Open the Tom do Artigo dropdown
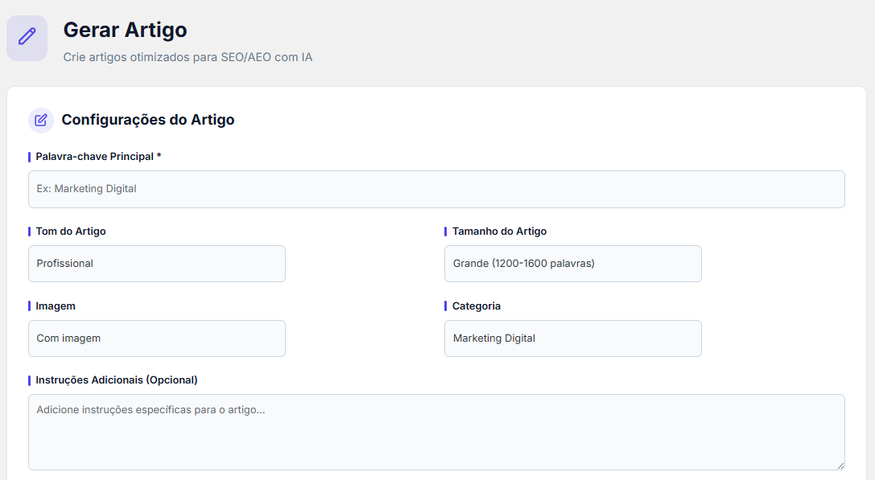Screen dimensions: 875x480 click(157, 264)
